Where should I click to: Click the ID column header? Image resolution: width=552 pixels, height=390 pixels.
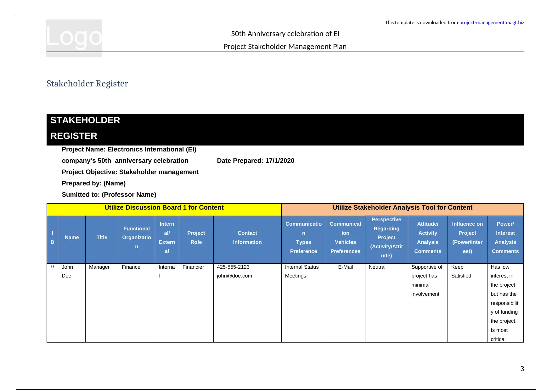[x=53, y=239]
